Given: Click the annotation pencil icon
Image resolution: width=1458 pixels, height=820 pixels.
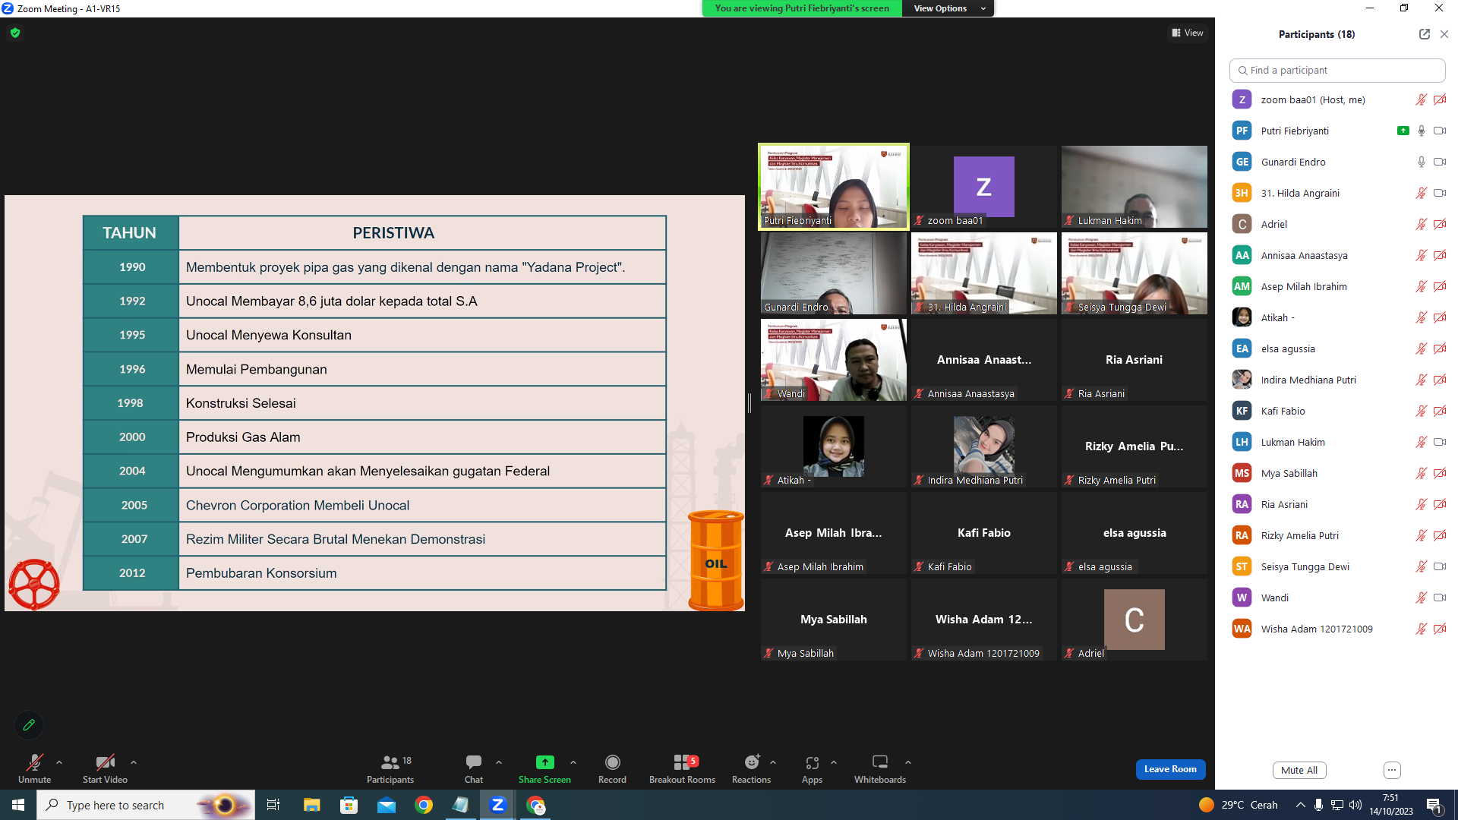Looking at the screenshot, I should tap(29, 725).
